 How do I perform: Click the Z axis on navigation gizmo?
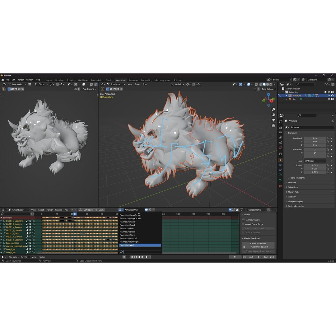[x=268, y=95]
